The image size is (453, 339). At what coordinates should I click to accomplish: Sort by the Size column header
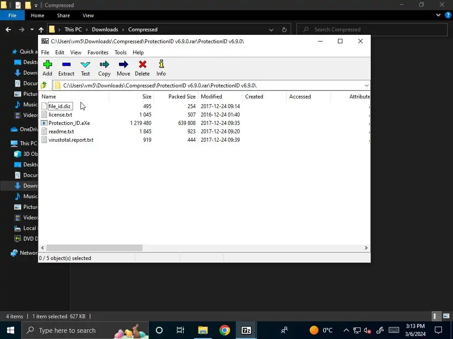132,97
